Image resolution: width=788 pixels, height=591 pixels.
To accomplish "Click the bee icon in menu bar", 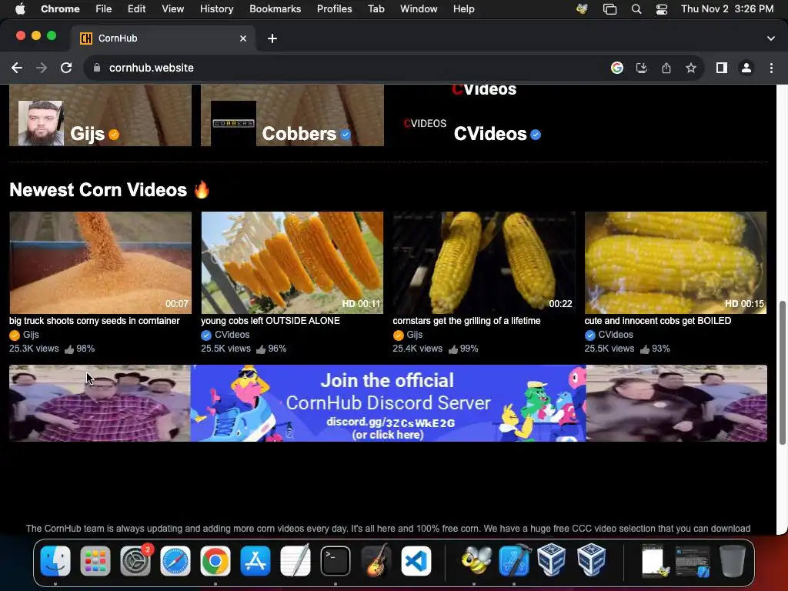I will (582, 9).
